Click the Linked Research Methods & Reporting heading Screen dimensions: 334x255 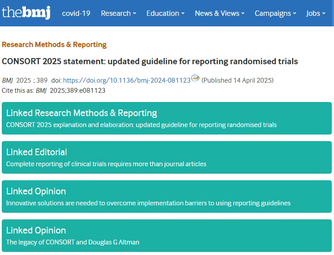point(81,113)
